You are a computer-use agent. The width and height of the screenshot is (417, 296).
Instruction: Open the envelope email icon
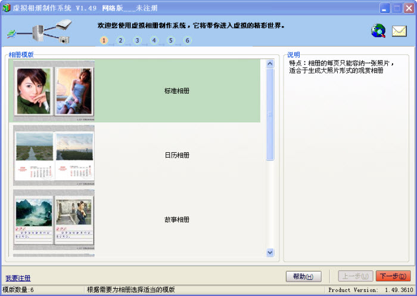(x=399, y=31)
